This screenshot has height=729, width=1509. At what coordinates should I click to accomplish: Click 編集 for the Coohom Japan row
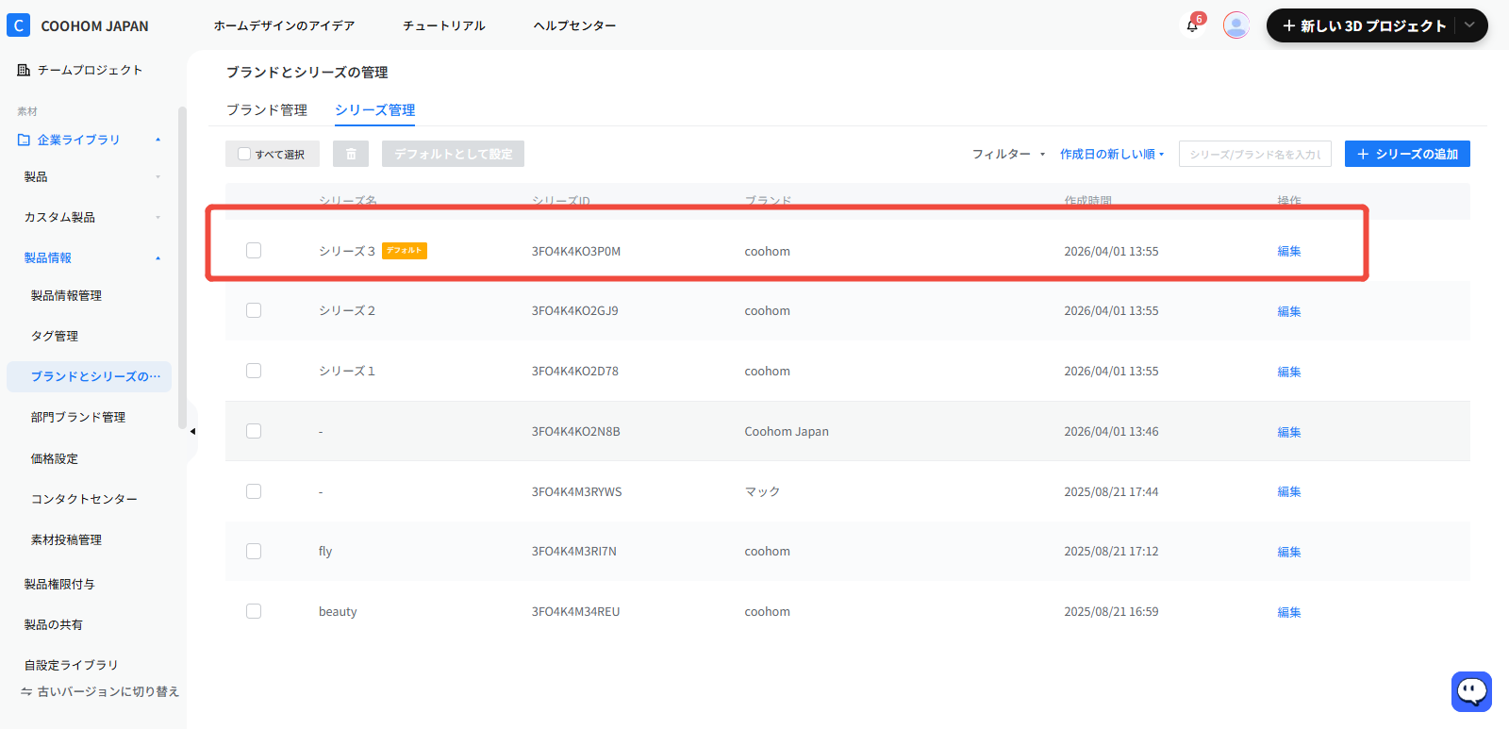(x=1289, y=432)
